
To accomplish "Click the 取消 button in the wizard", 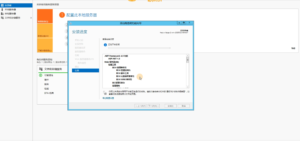I will [184, 106].
